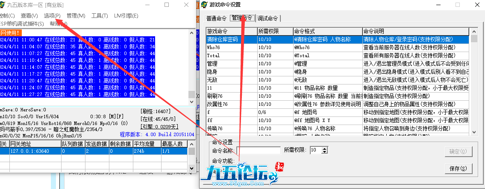
Task: Click the 游戏命令设置 window title icon
Action: 203,5
